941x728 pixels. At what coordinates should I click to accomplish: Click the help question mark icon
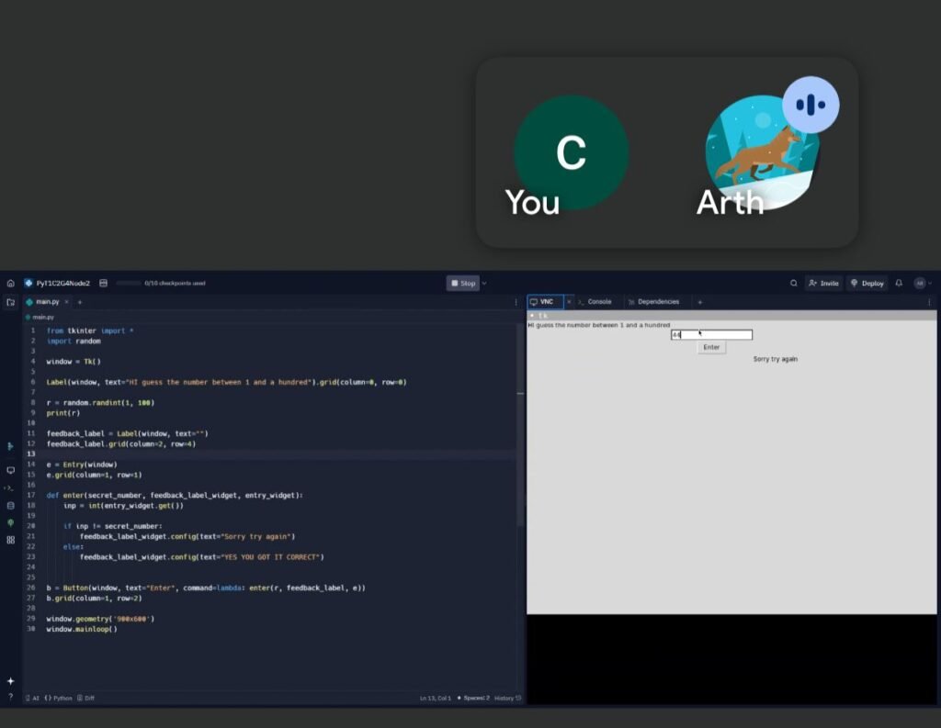[10, 697]
